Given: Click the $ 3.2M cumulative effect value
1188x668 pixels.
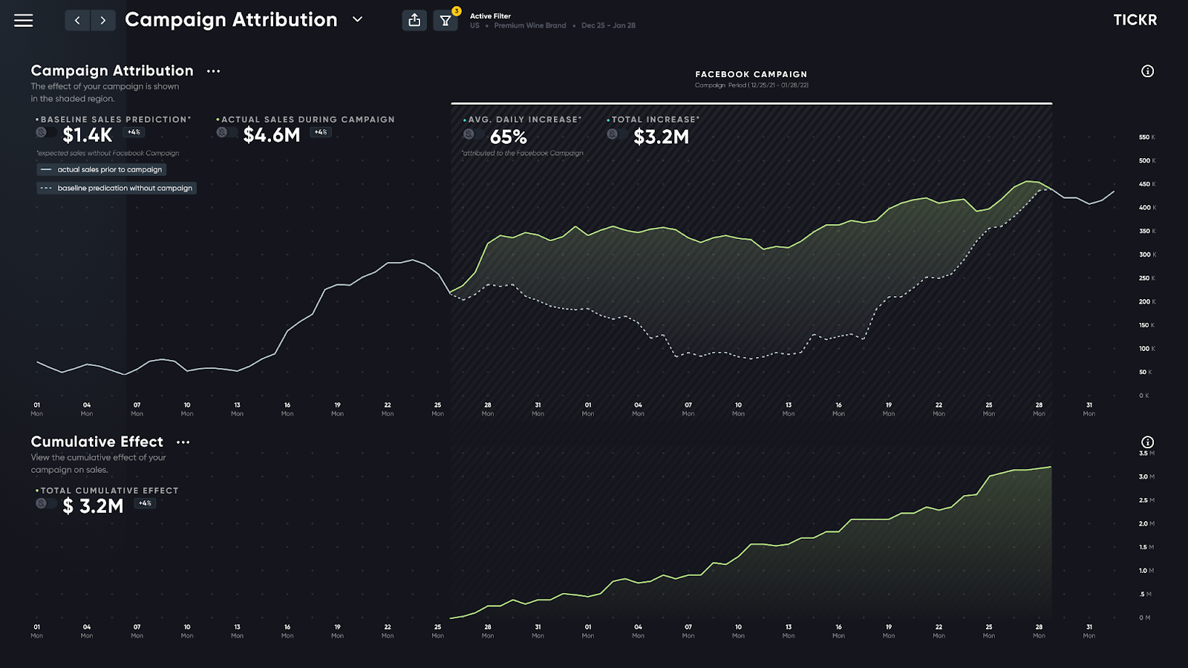Looking at the screenshot, I should pyautogui.click(x=93, y=506).
